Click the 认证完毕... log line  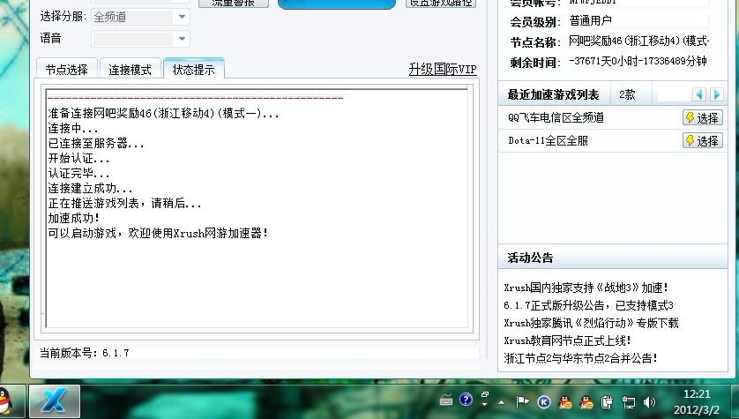(78, 174)
